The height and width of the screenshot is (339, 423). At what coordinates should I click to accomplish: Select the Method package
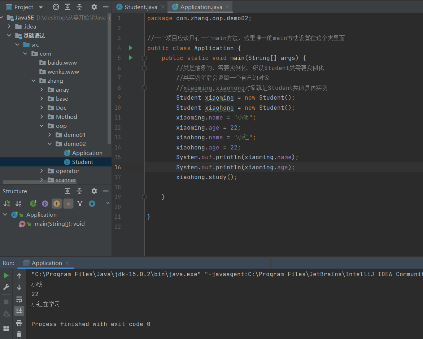62,117
